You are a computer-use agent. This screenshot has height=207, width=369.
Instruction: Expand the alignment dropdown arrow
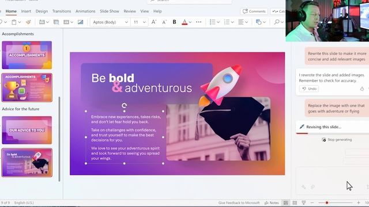point(246,22)
